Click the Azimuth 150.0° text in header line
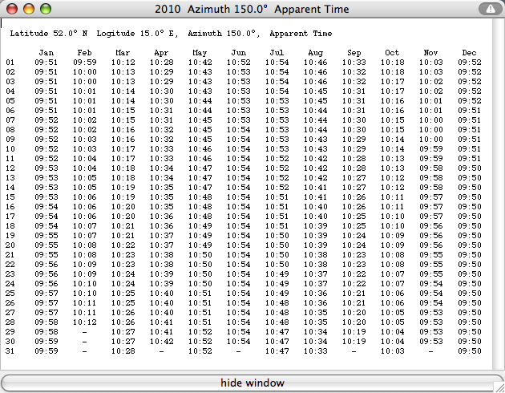Image resolution: width=505 pixels, height=393 pixels. (224, 34)
